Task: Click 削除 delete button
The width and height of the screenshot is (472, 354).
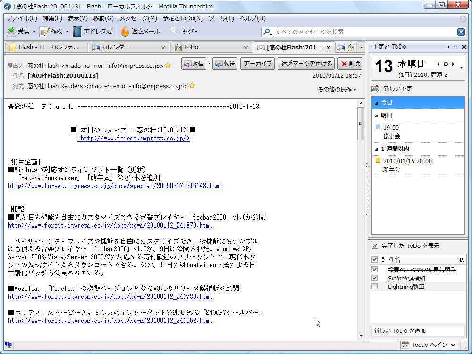Action: [350, 64]
